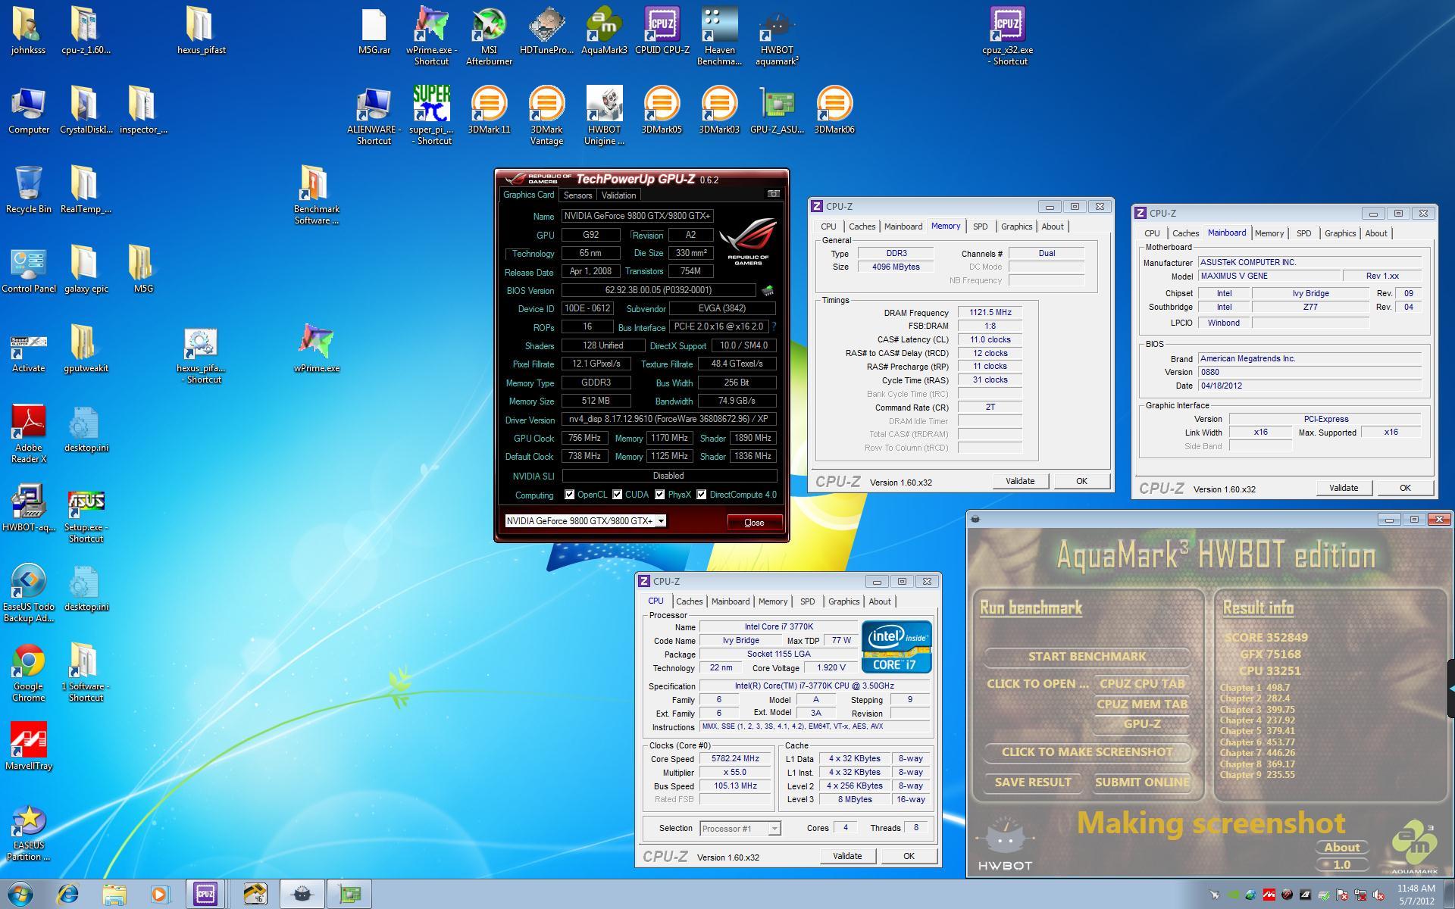Viewport: 1455px width, 909px height.
Task: Launch the Heaven Benchmark desktop icon
Action: pos(719,36)
